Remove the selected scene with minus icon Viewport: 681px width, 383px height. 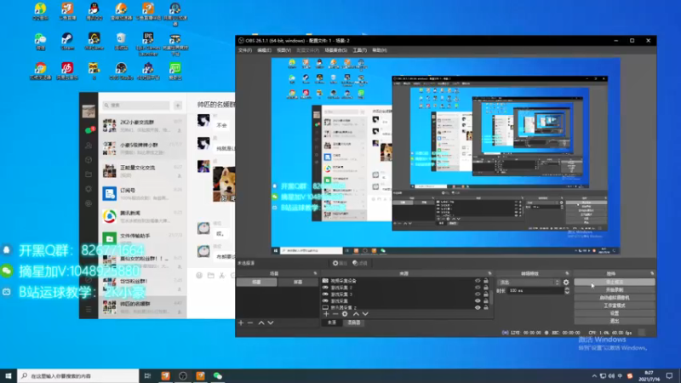(250, 323)
